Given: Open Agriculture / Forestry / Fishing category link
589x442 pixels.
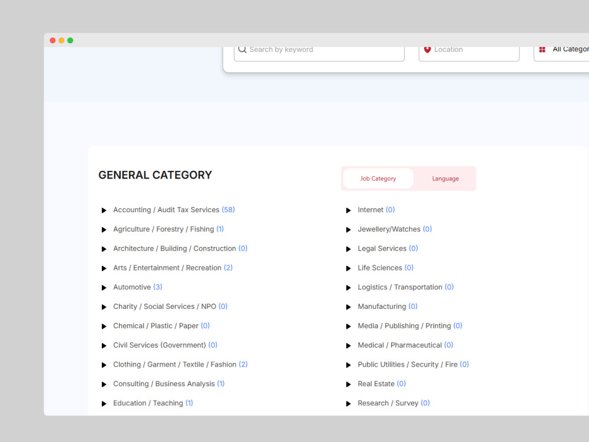Looking at the screenshot, I should tap(168, 229).
